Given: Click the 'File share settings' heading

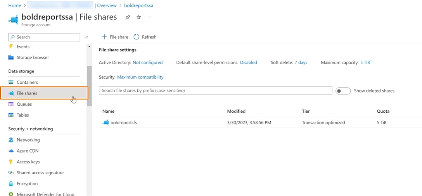Looking at the screenshot, I should [118, 50].
